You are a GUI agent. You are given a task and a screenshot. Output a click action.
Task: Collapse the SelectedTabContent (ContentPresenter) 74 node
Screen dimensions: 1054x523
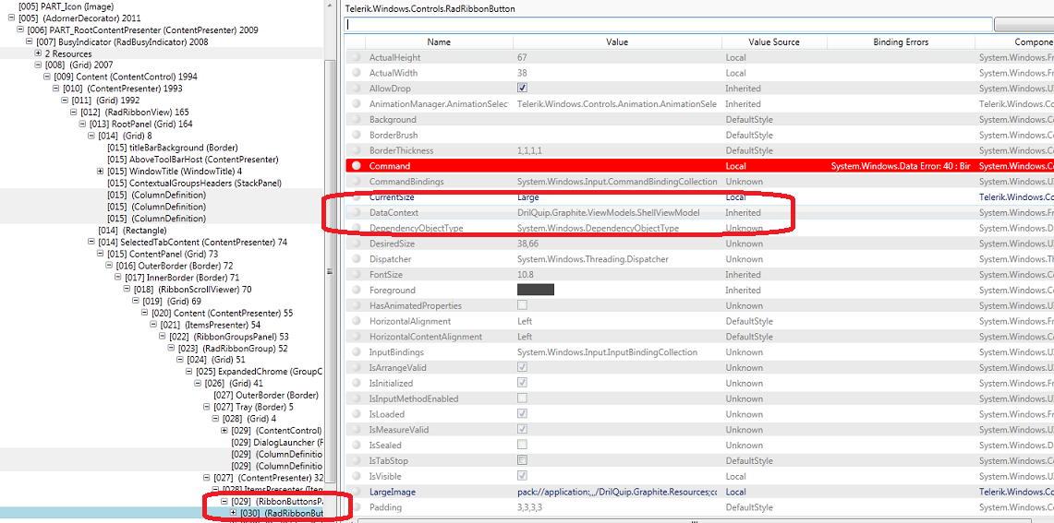coord(91,242)
